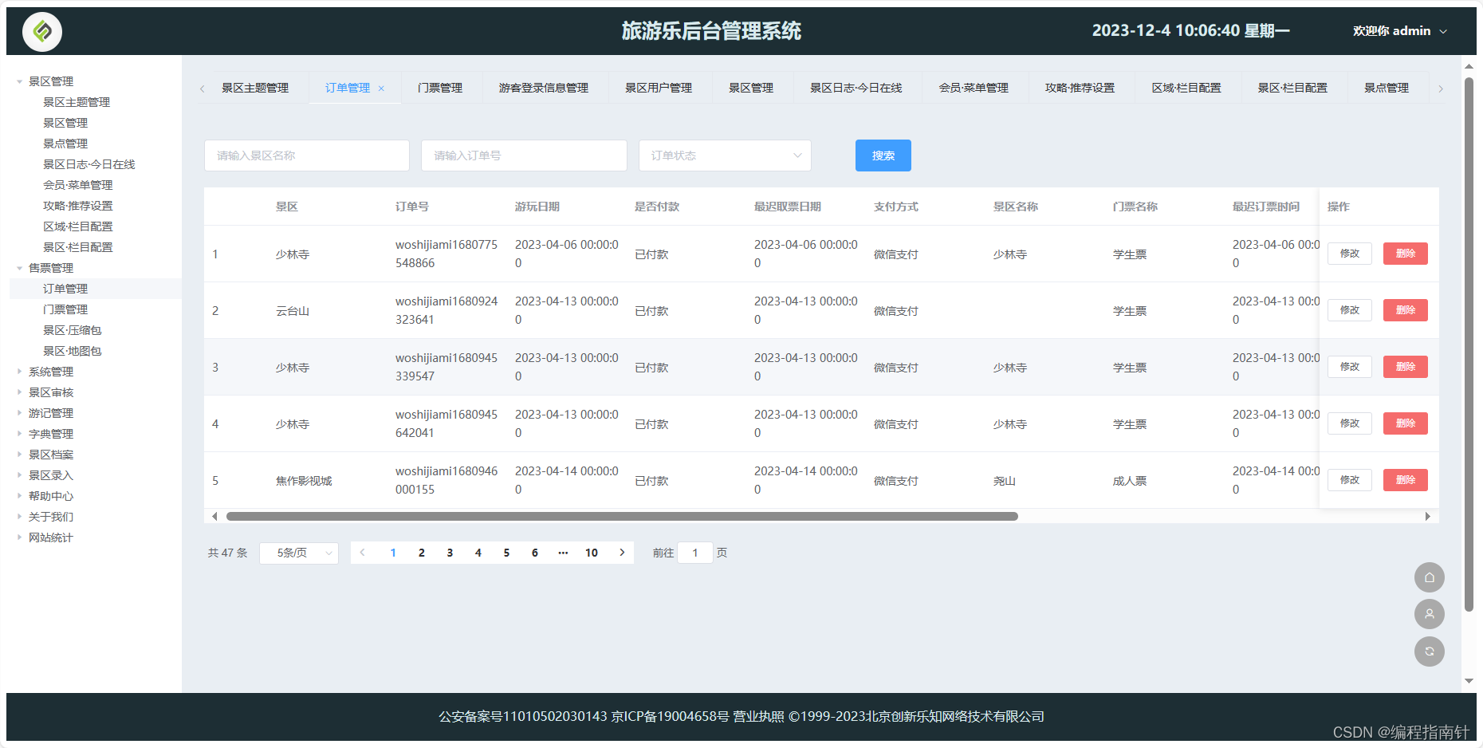This screenshot has width=1483, height=748.
Task: Switch to the 景区用户管理 tab
Action: point(659,88)
